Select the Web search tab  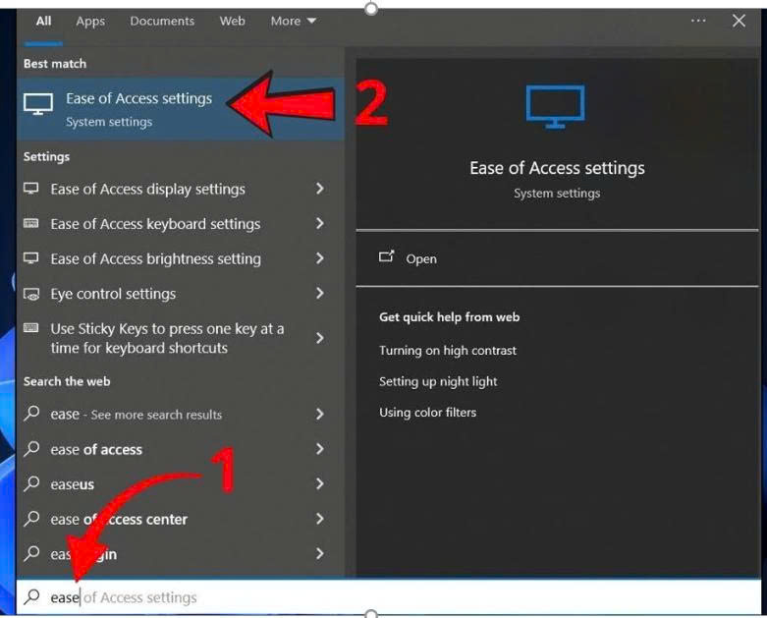pos(233,21)
